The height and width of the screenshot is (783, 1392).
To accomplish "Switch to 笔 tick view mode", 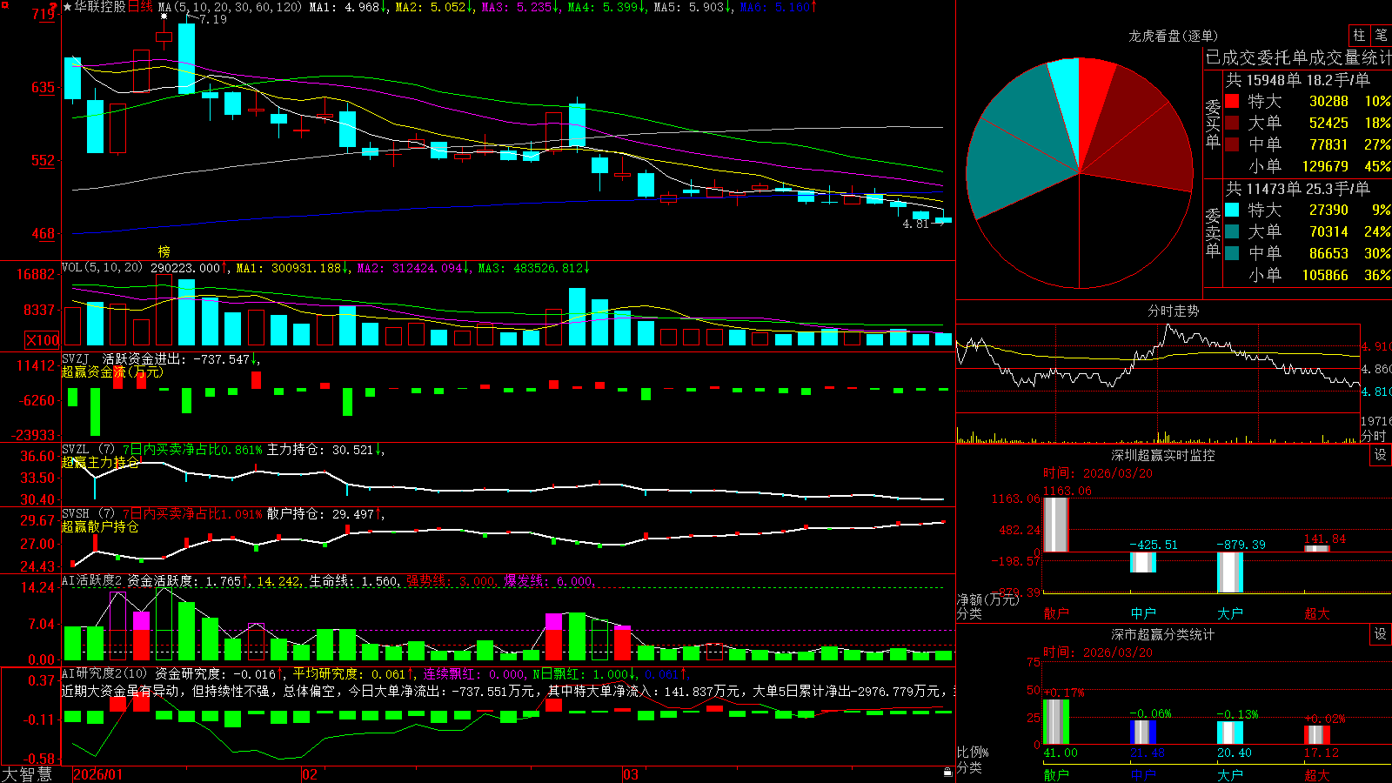I will coord(1381,35).
